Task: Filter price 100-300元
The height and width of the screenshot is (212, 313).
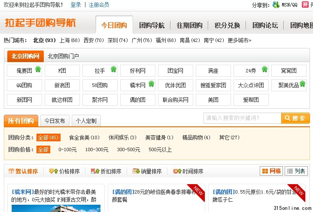Action: point(97,149)
